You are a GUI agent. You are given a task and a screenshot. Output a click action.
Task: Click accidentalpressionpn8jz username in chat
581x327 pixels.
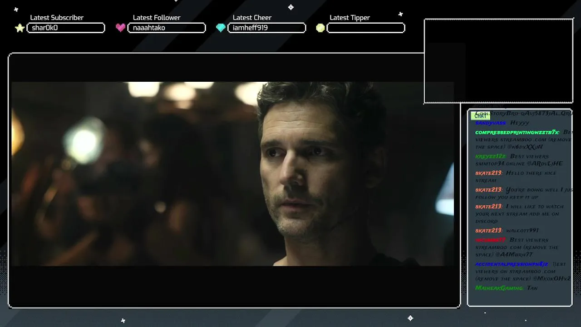tap(512, 264)
